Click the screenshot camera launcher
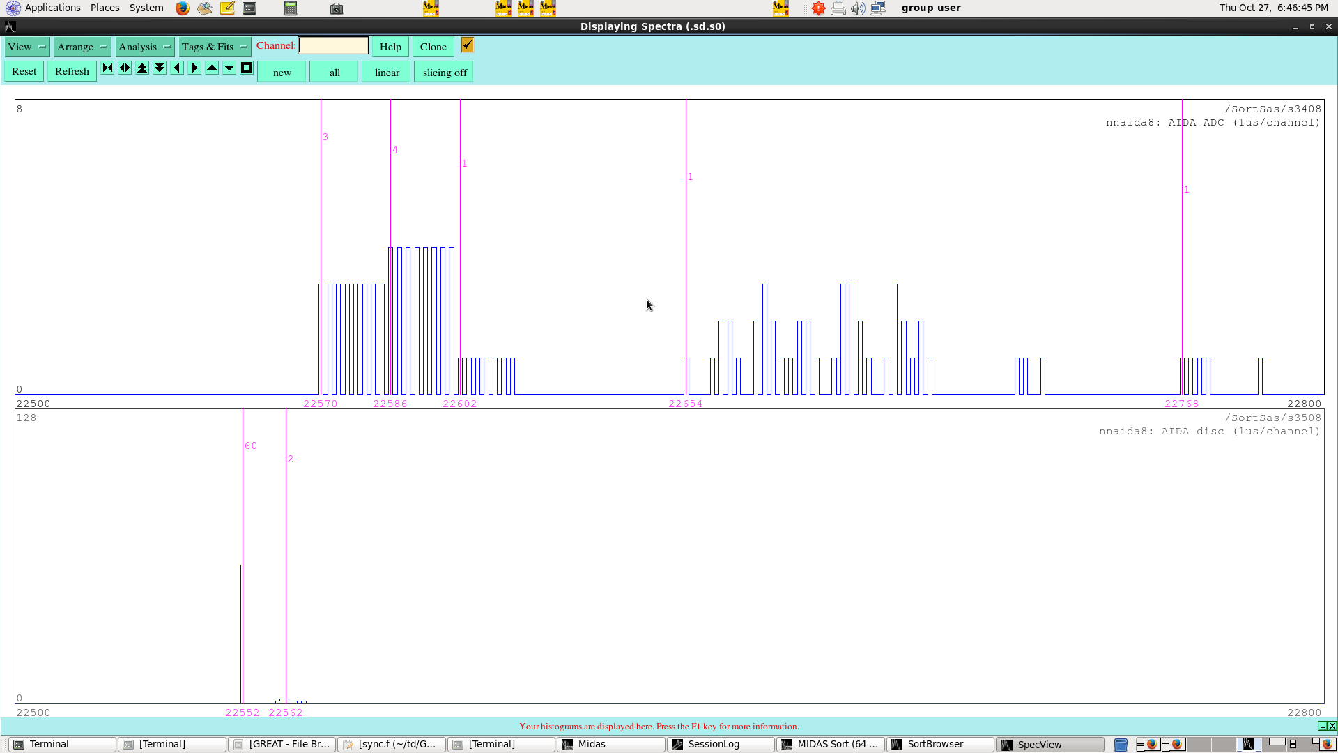1338x753 pixels. point(337,8)
